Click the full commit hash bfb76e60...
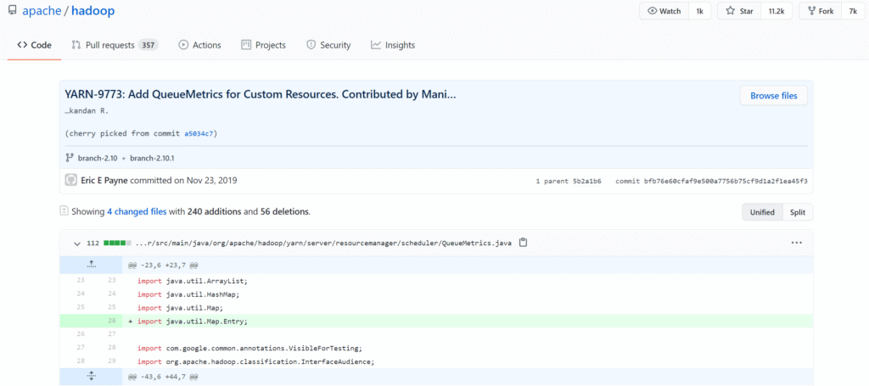The width and height of the screenshot is (869, 386). click(725, 181)
